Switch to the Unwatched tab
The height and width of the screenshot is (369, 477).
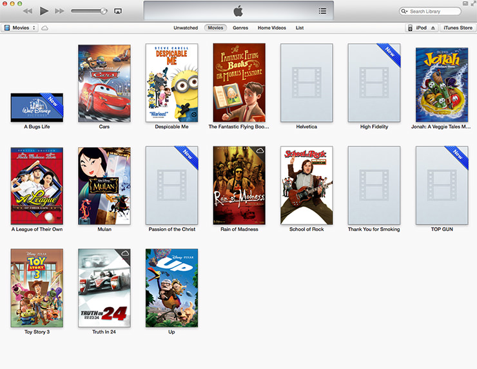pyautogui.click(x=186, y=28)
